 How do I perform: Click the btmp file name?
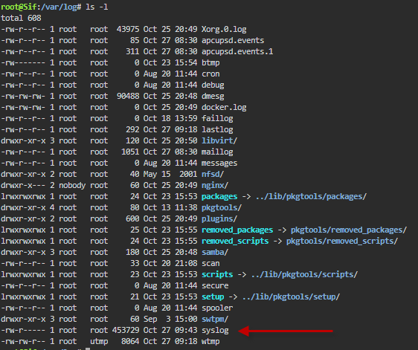click(x=210, y=62)
